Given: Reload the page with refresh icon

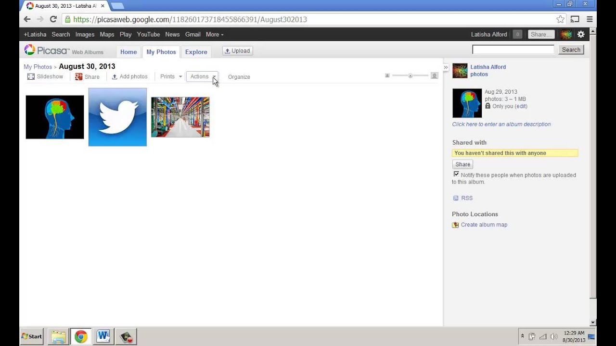Looking at the screenshot, I should (x=53, y=19).
